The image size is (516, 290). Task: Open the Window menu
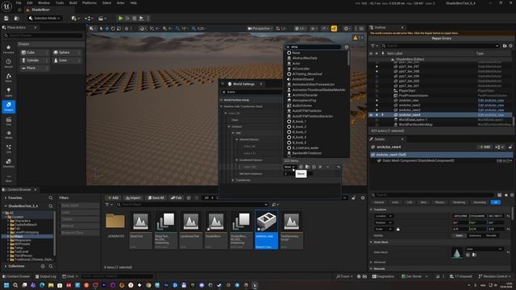[x=44, y=2]
